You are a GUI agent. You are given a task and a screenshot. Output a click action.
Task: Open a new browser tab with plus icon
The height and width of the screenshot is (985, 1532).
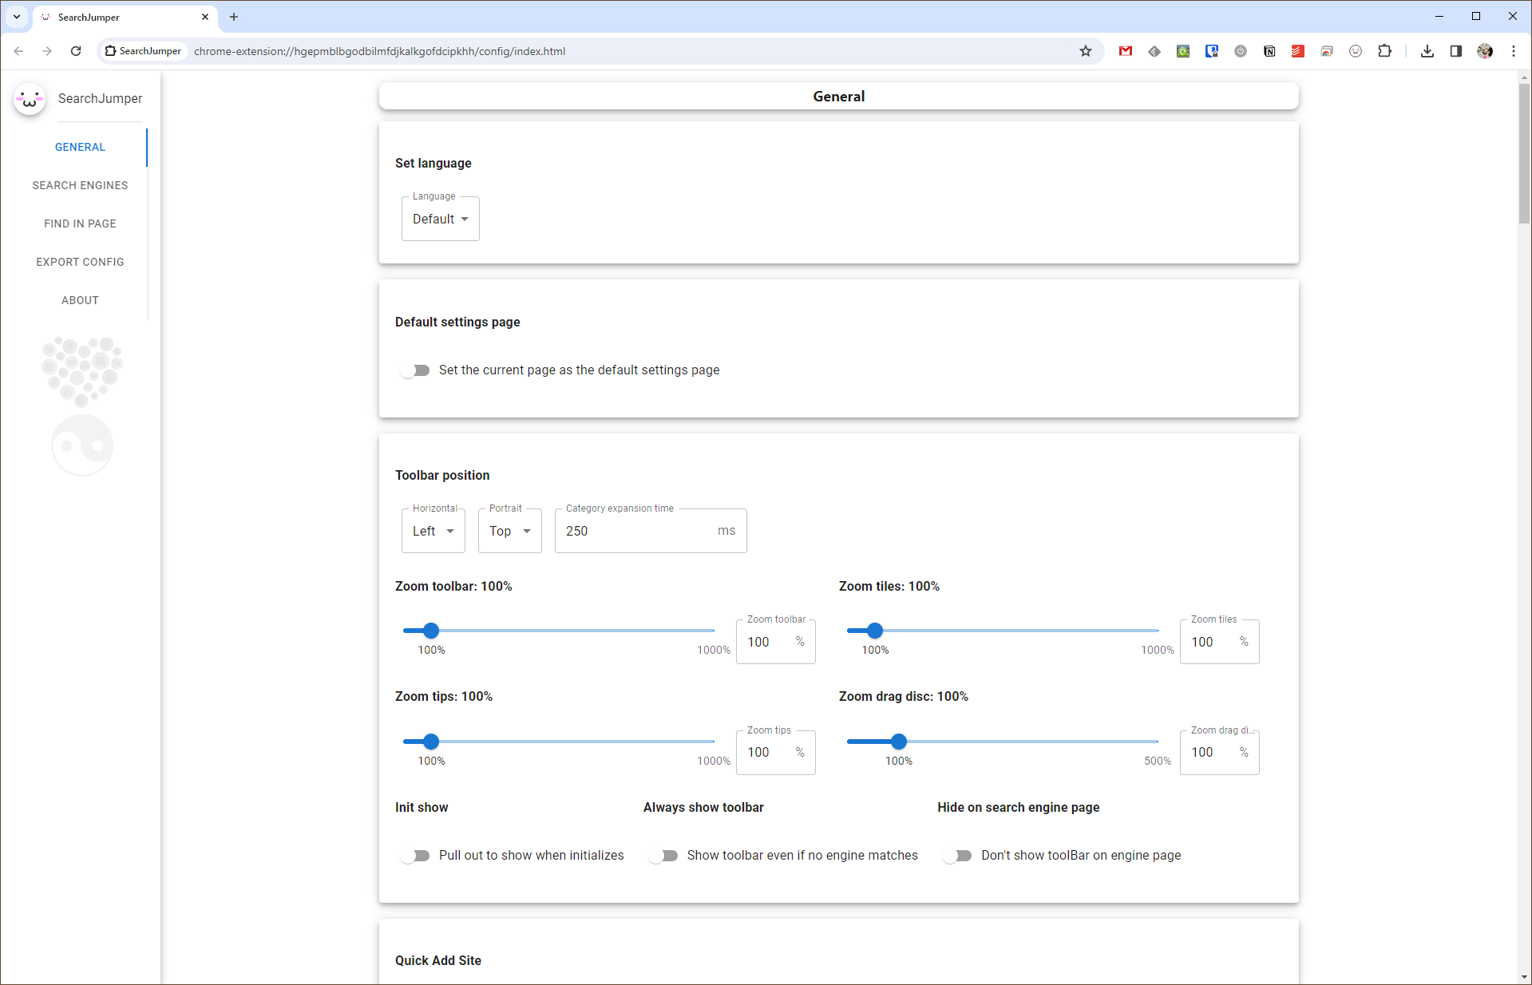click(234, 17)
